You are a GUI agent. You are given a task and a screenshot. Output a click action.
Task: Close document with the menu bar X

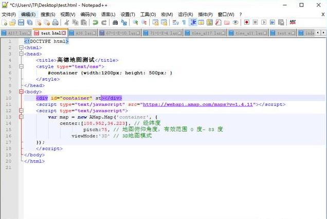pyautogui.click(x=323, y=14)
